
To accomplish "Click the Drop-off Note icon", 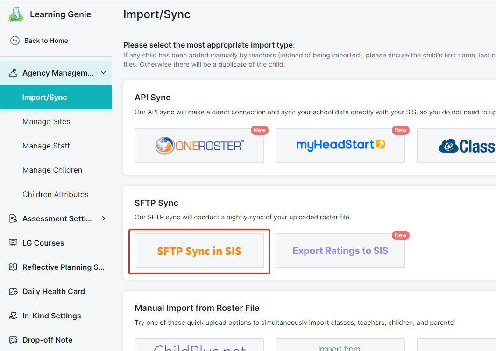I will click(x=13, y=340).
